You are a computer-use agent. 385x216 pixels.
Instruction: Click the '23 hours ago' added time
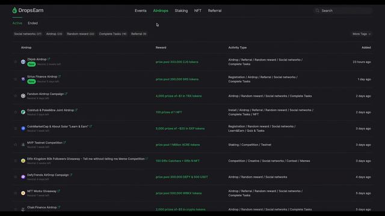pyautogui.click(x=362, y=62)
